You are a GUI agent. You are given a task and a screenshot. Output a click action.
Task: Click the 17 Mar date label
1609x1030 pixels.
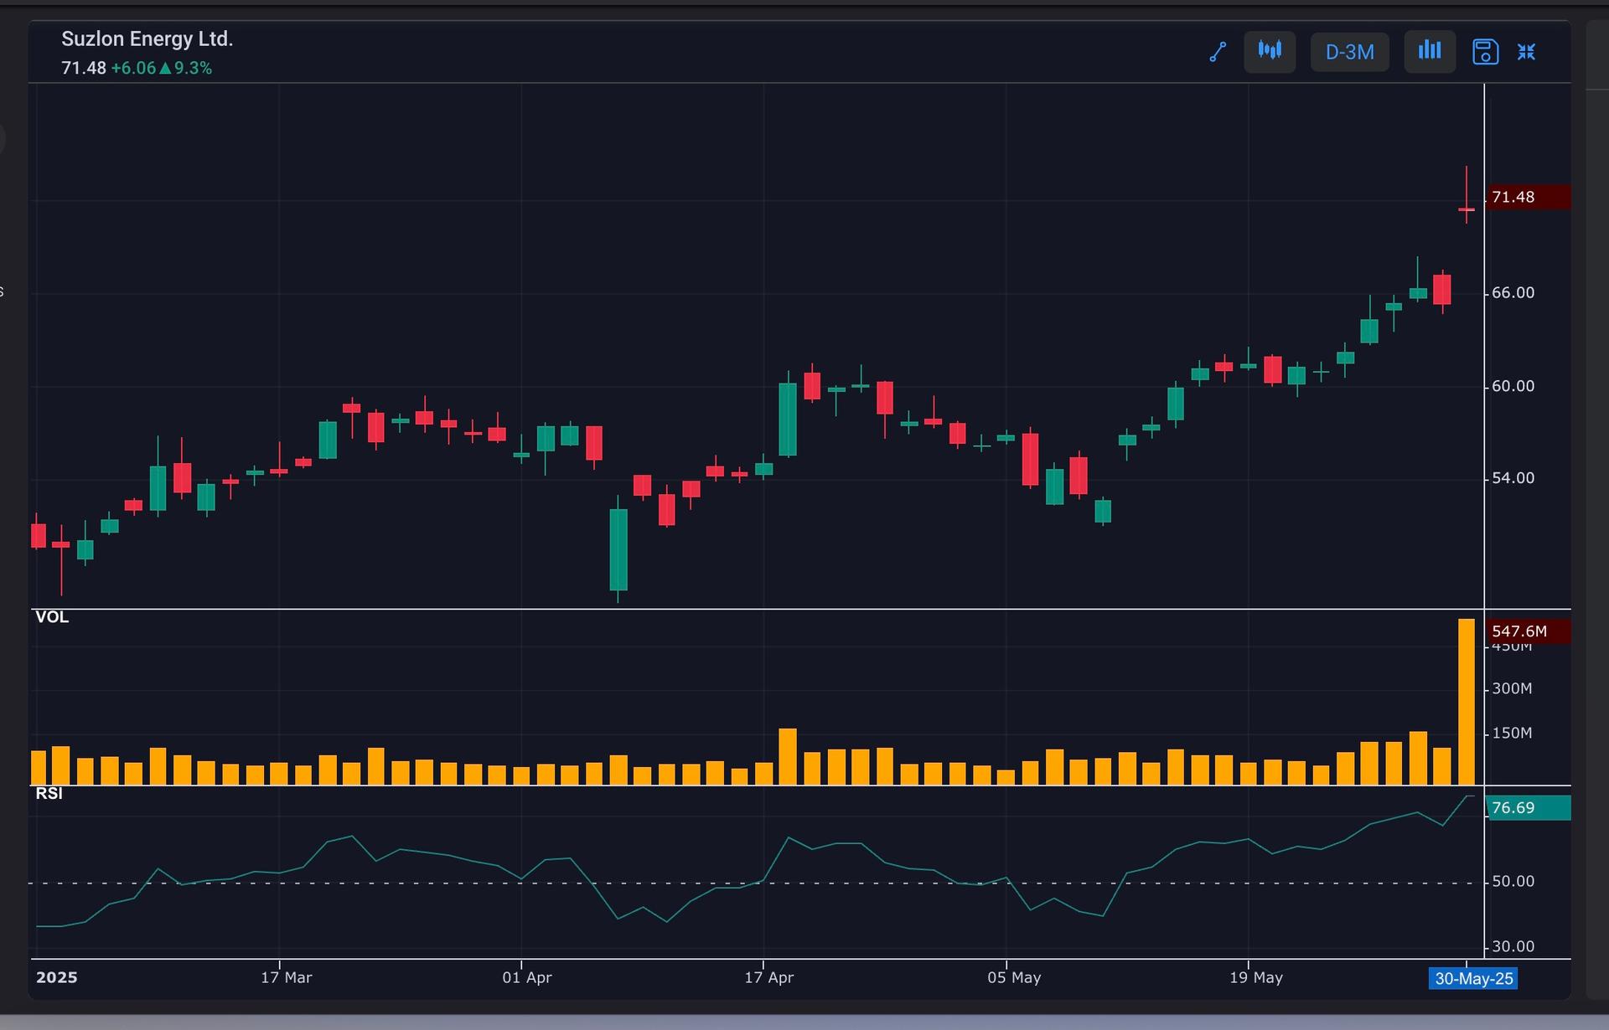point(286,977)
